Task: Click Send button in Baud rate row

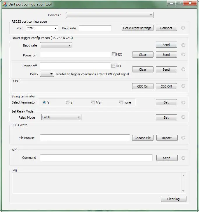Action: click(166, 45)
